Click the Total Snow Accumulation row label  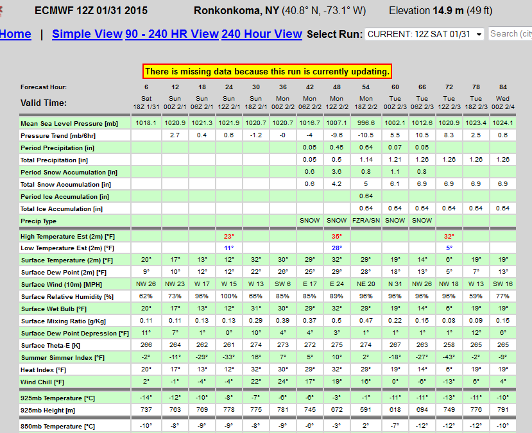pos(65,185)
